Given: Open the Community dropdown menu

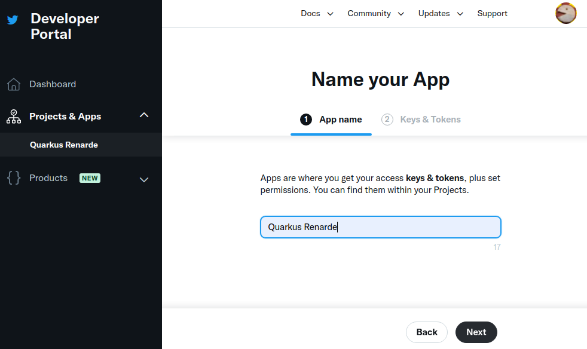Looking at the screenshot, I should click(x=375, y=13).
